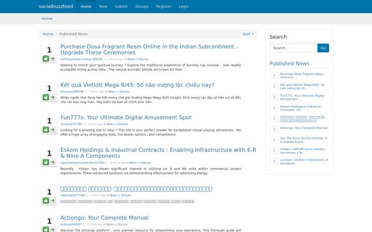The image size is (372, 232).
Task: Open user profile actiongo649187
Action: click(x=71, y=224)
